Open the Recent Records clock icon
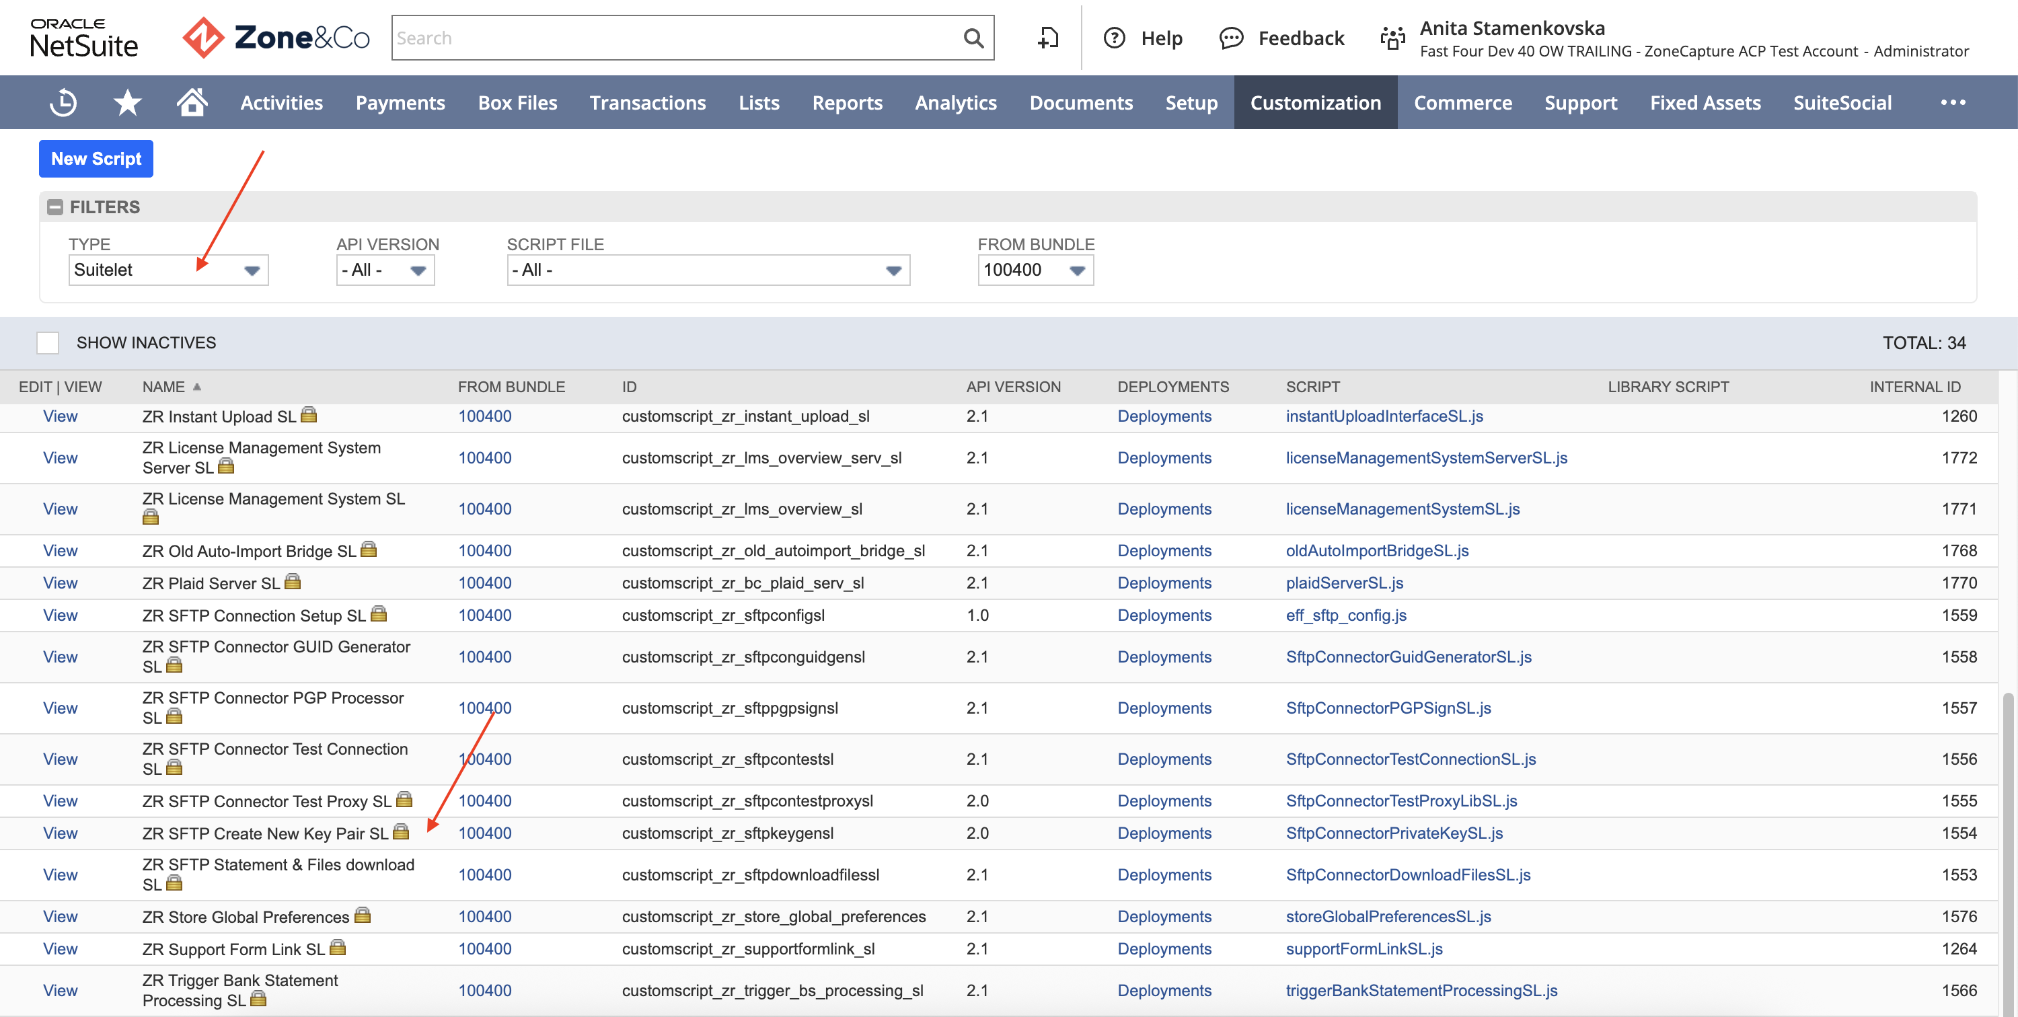This screenshot has width=2018, height=1017. click(x=63, y=103)
